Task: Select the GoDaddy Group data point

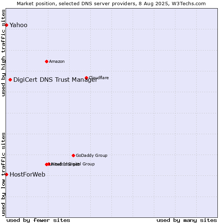Action: 73,156
